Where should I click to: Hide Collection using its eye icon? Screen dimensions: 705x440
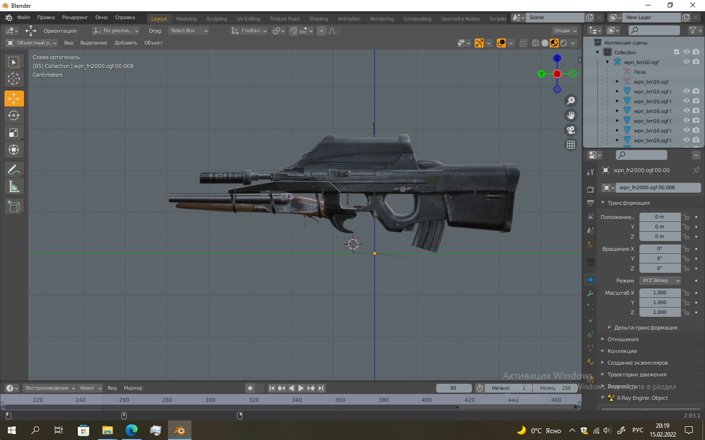coord(686,52)
